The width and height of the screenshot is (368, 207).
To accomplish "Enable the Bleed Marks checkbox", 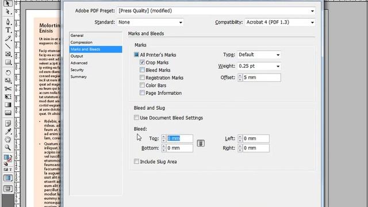I will click(142, 70).
